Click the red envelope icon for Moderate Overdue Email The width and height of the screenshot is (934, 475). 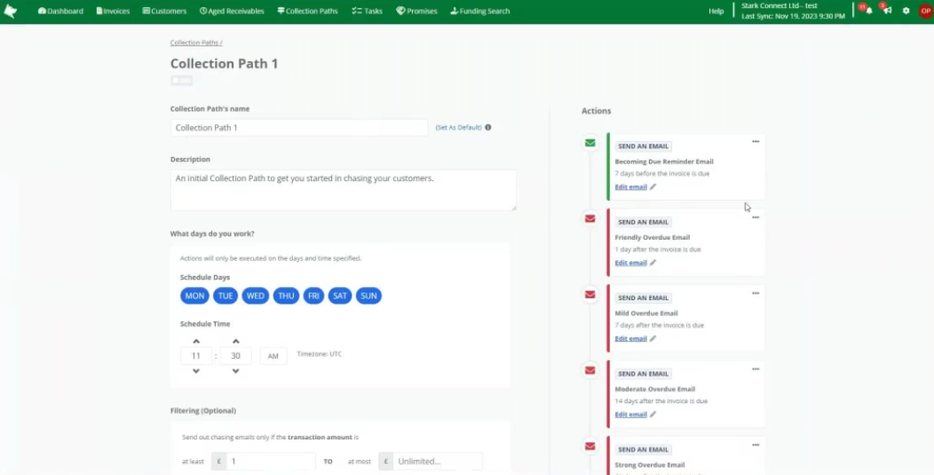[590, 370]
